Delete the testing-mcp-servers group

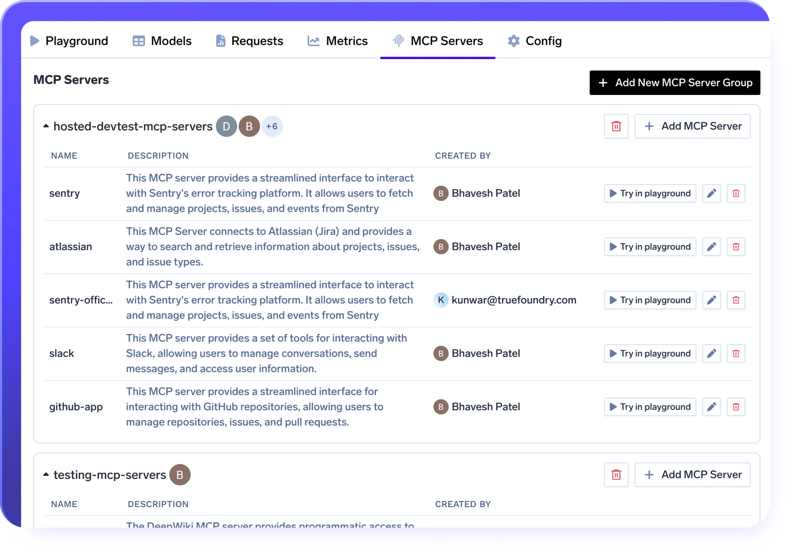coord(616,475)
